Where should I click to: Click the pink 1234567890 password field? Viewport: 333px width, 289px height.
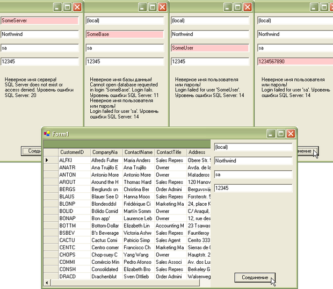pos(295,62)
